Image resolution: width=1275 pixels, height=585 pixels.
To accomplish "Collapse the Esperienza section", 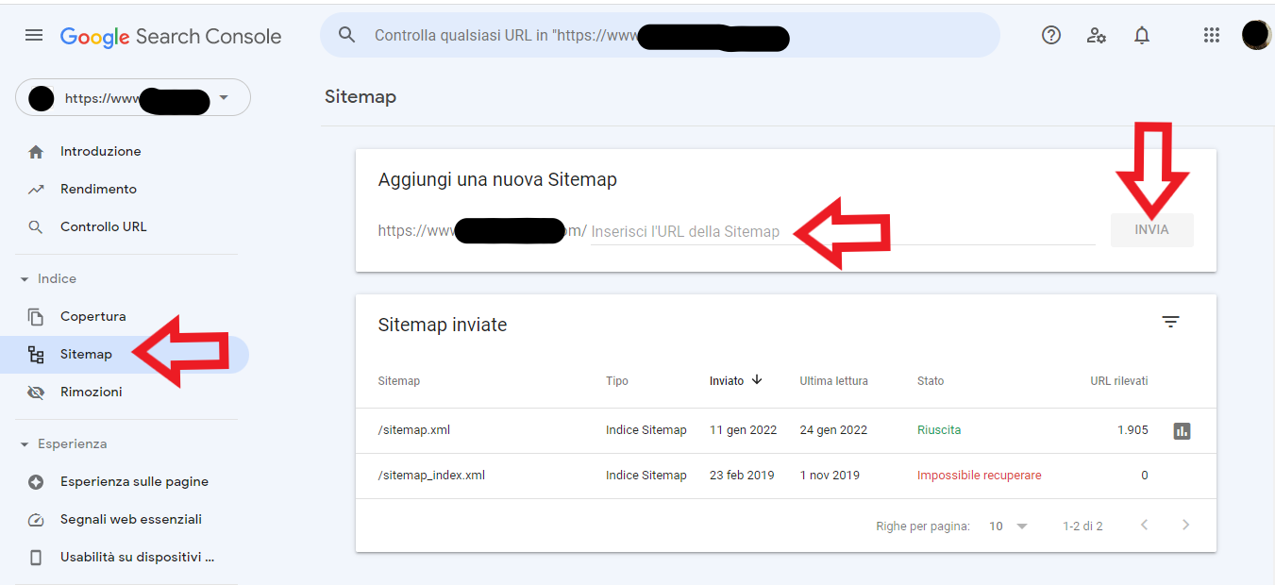I will (25, 444).
